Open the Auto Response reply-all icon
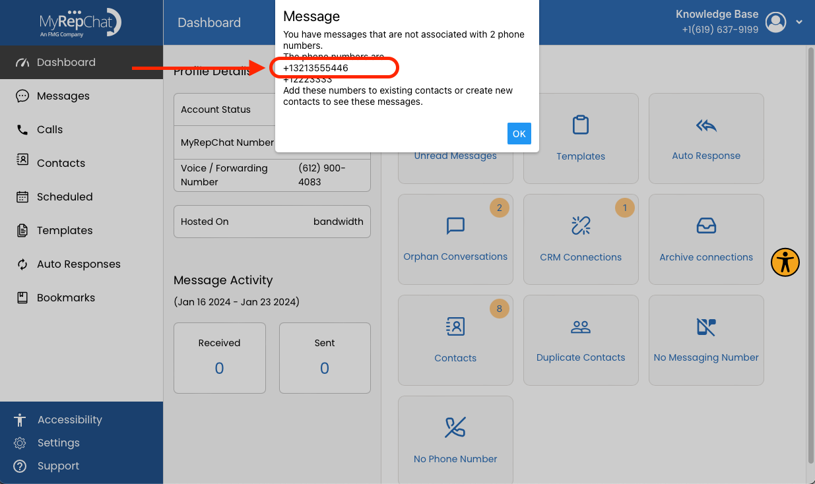Viewport: 815px width, 484px height. 706,125
